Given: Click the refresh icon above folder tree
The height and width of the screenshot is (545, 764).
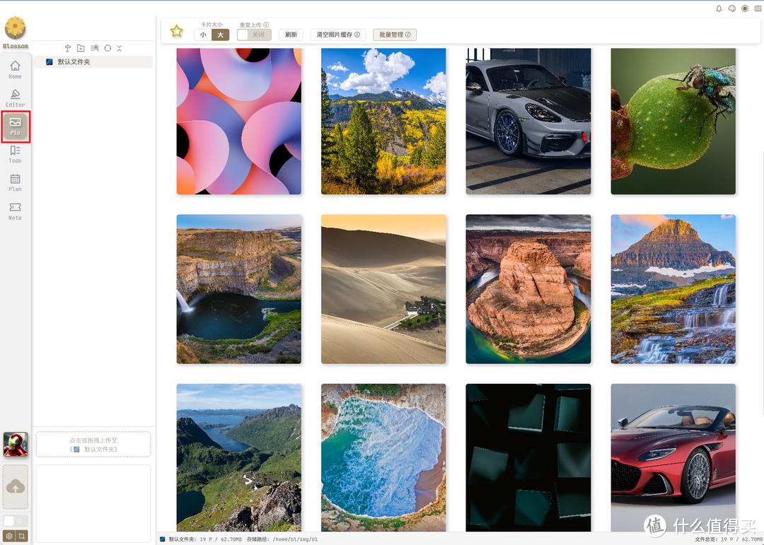Looking at the screenshot, I should coord(108,48).
